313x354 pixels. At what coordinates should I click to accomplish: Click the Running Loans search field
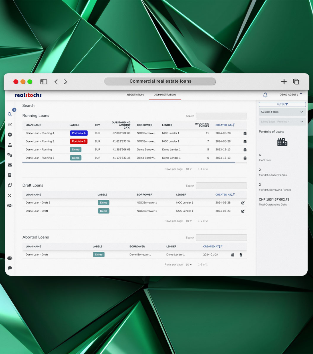click(221, 116)
